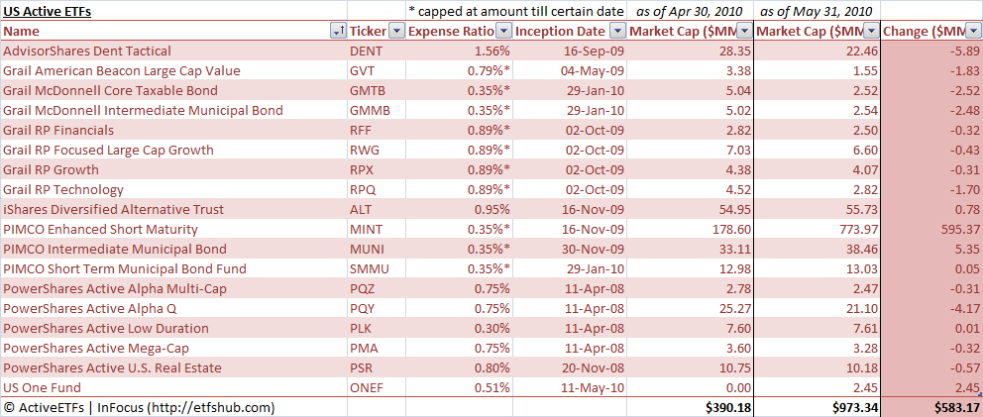
Task: Select 'Grail McDonnell Intermediate Municipal Bond' cell
Action: tap(173, 110)
